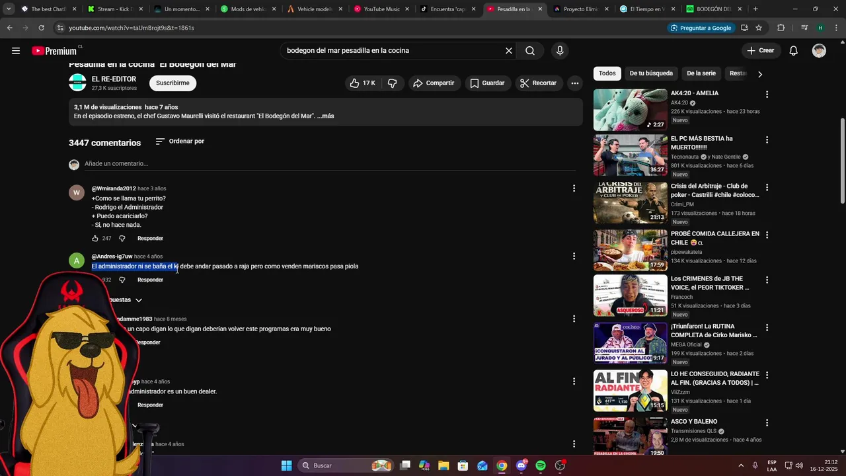Like the @Wmiranda2012 comment
Screen dimensions: 846x476
pos(95,239)
